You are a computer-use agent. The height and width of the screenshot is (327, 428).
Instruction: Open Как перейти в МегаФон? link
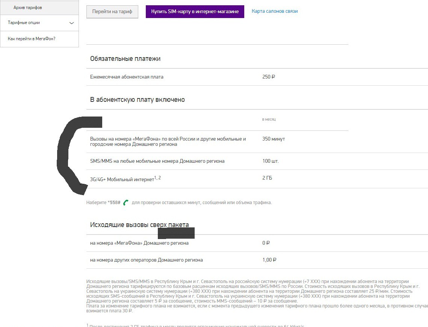click(x=32, y=39)
